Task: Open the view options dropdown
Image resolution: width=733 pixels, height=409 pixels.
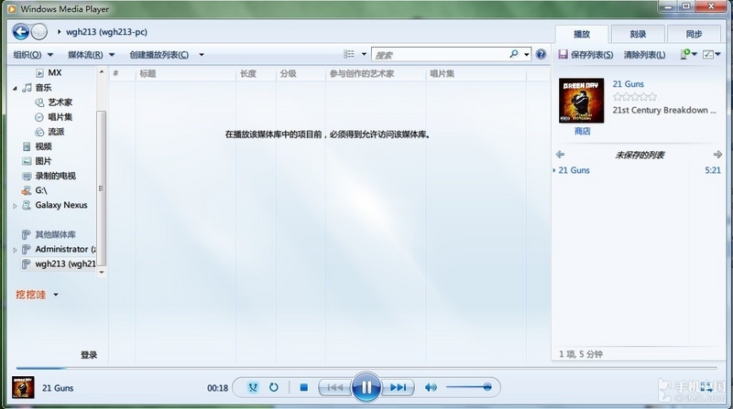Action: tap(364, 55)
